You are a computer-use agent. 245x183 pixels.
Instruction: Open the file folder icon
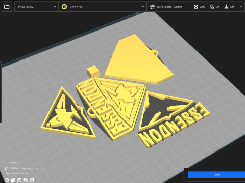[7, 7]
